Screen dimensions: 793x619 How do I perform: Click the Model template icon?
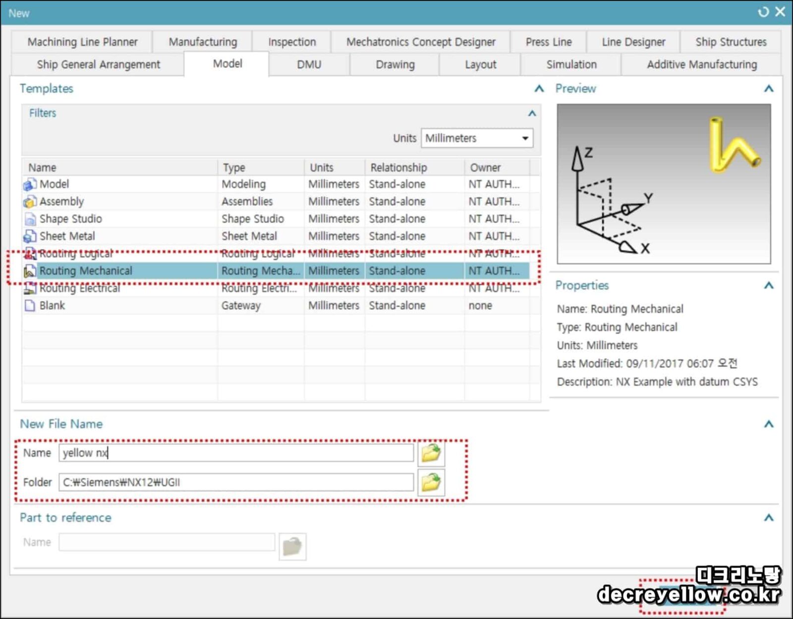30,185
